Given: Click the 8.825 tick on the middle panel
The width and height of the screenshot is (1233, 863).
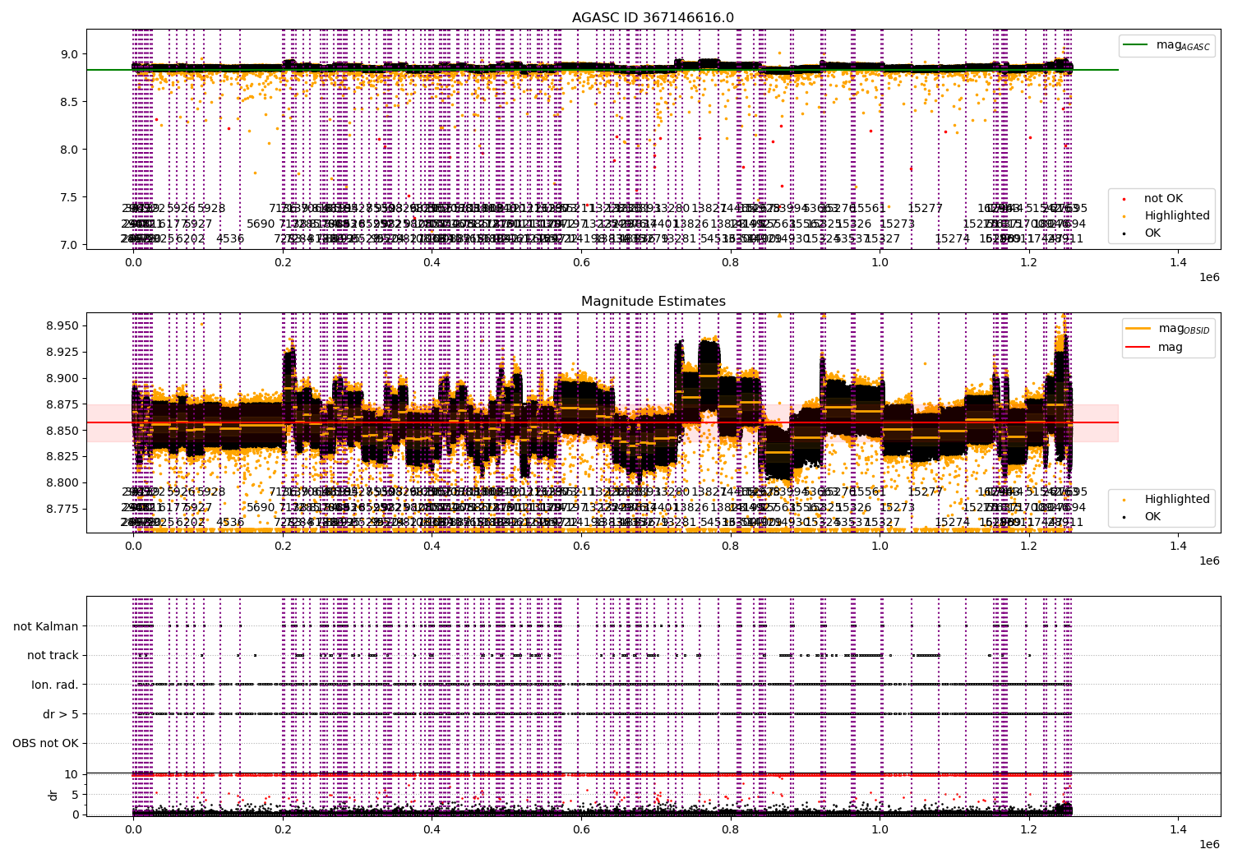Looking at the screenshot, I should pyautogui.click(x=63, y=456).
